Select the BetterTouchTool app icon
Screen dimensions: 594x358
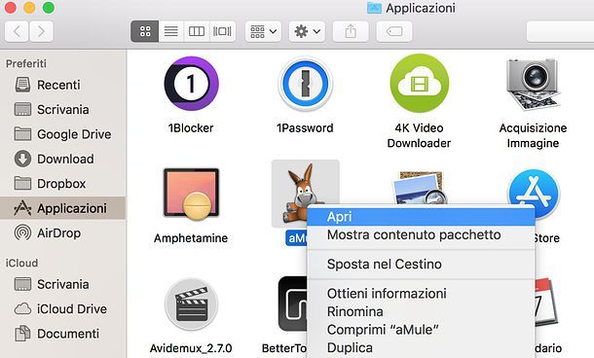[292, 304]
